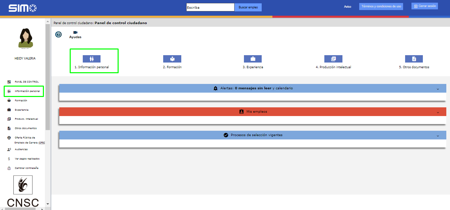450x210 pixels.
Task: Open Términos y condiciones de uso
Action: tap(381, 6)
